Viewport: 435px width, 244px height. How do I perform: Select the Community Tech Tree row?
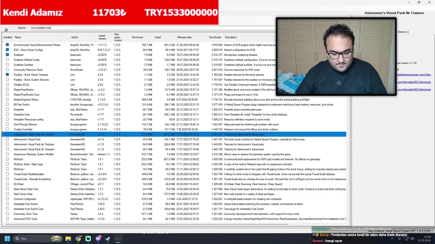174,214
